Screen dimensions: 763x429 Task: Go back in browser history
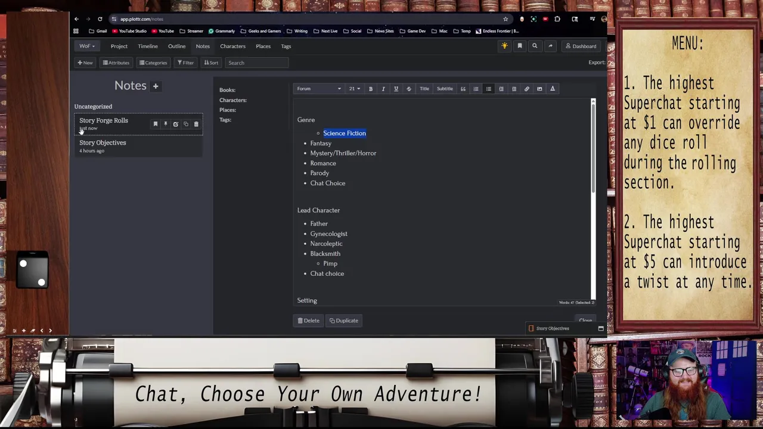coord(76,19)
